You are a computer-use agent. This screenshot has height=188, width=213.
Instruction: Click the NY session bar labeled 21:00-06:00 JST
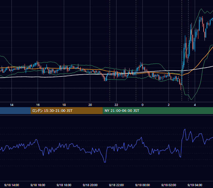click(158, 111)
